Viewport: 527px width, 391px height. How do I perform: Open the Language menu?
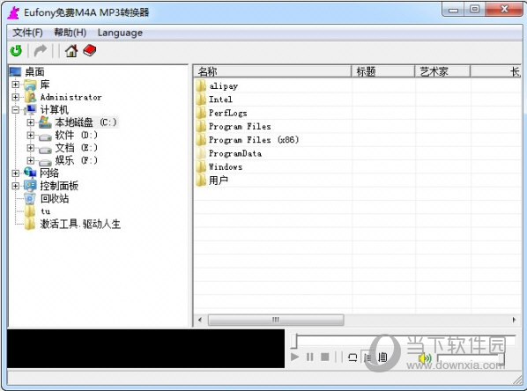(120, 33)
